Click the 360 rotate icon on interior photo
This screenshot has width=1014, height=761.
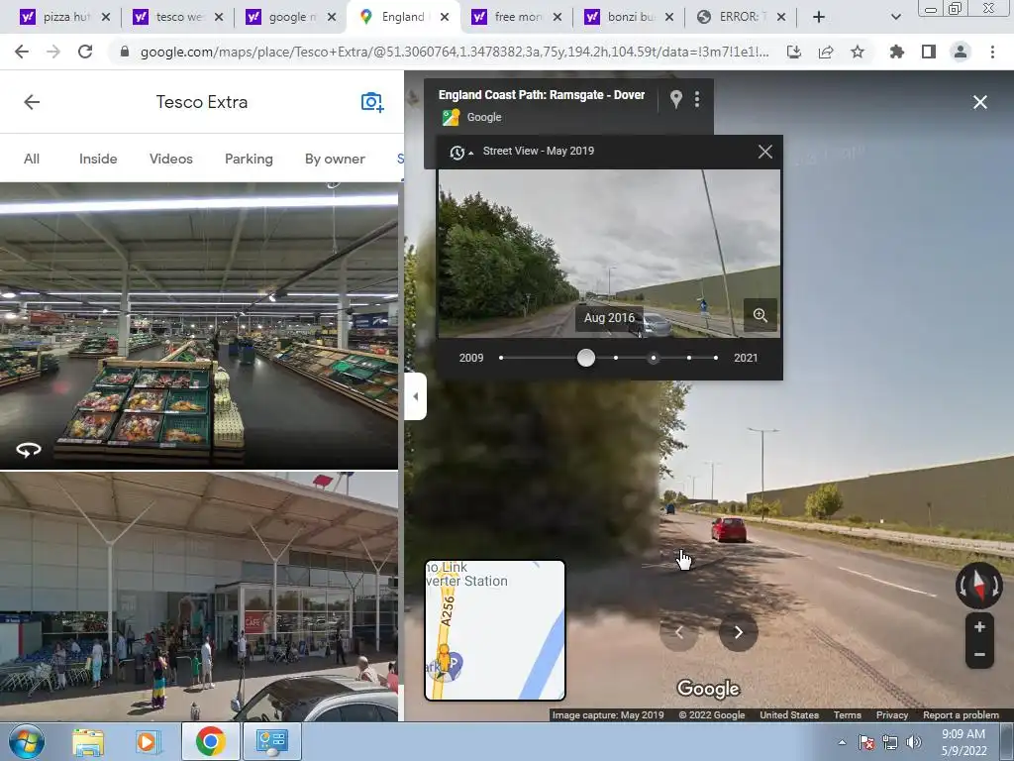29,449
